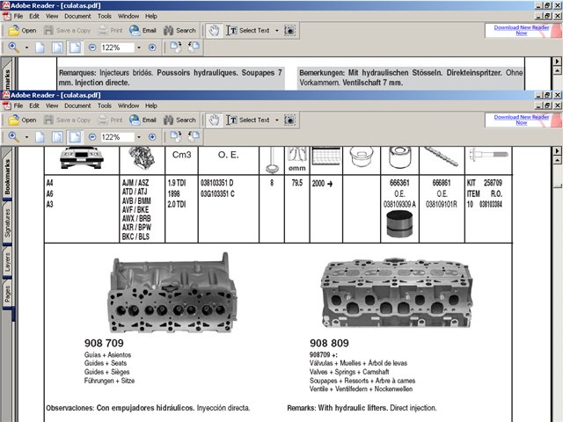Choose Select Text tool in back window
Viewport: 563px width, 422px height.
click(x=248, y=31)
